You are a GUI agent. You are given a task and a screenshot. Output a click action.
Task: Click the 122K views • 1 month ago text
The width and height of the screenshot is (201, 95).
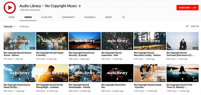[x=178, y=91]
